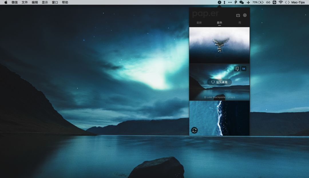Click the refresh wallpapers round button
This screenshot has height=178, width=309.
[x=194, y=130]
